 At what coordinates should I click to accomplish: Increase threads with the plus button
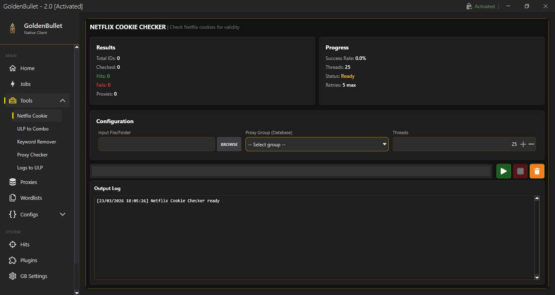(523, 144)
